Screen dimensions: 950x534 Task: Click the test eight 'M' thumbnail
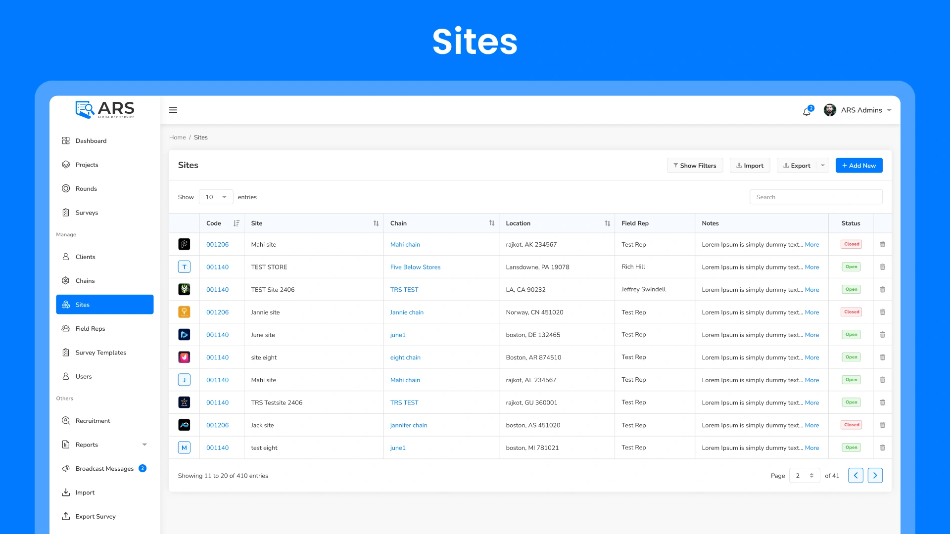184,447
